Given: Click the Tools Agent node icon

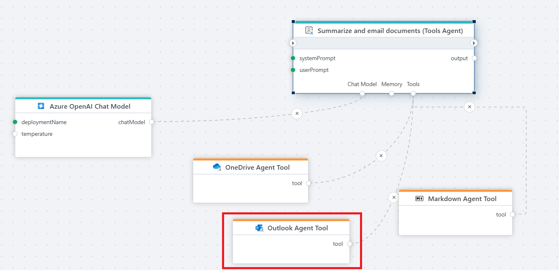Looking at the screenshot, I should (309, 31).
